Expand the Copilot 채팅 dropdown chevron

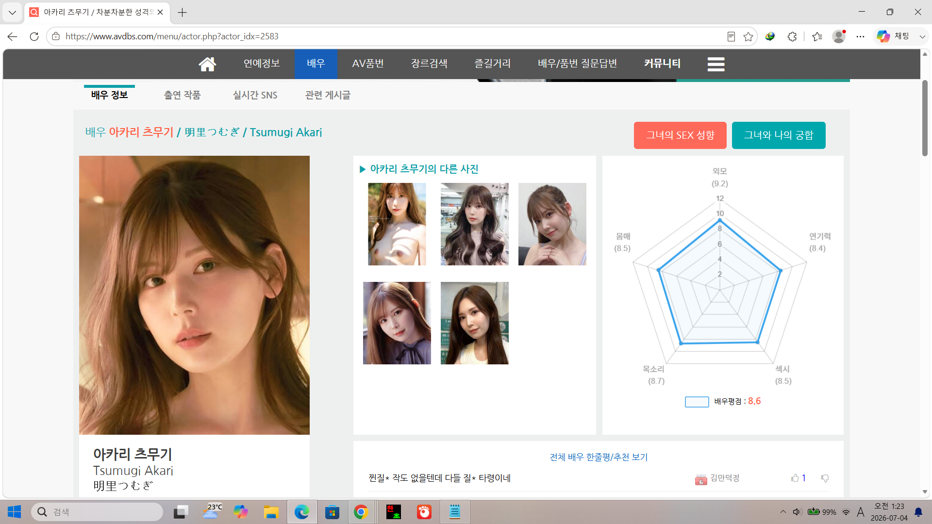click(922, 36)
